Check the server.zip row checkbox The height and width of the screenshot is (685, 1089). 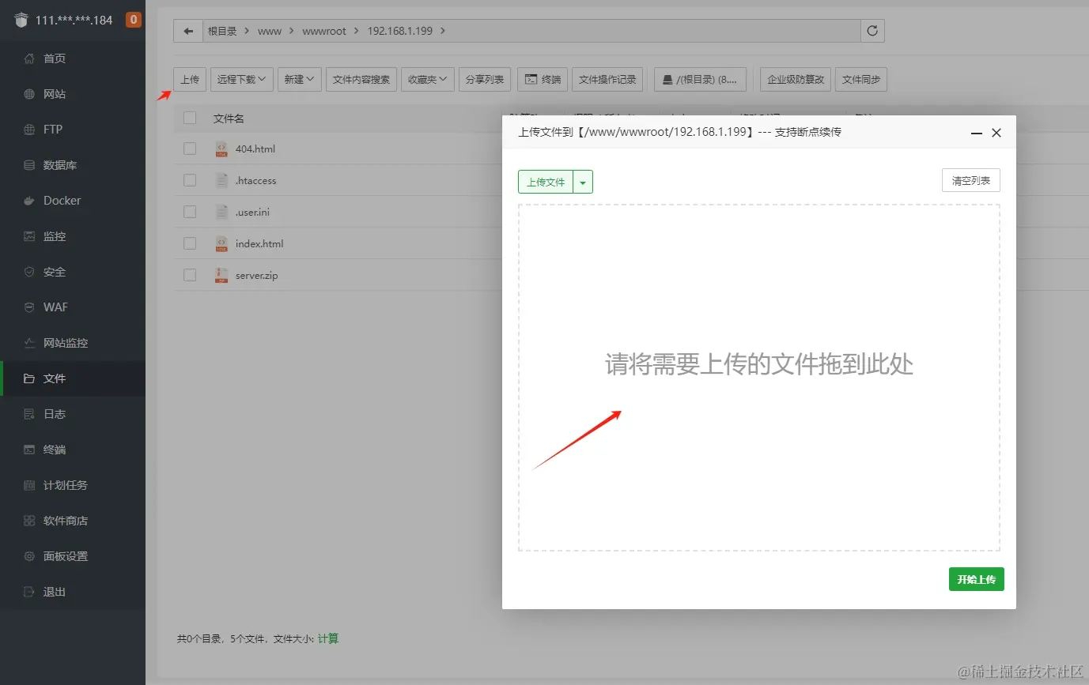click(190, 275)
